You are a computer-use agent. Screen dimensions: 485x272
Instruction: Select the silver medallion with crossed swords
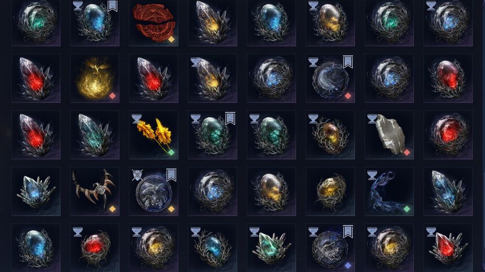(x=154, y=191)
